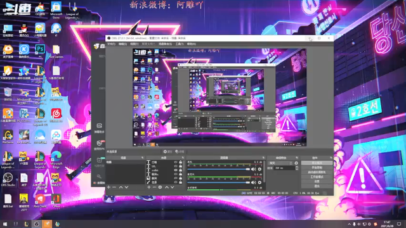406x228 pixels.
Task: Click the Start Recording button
Action: [317, 167]
